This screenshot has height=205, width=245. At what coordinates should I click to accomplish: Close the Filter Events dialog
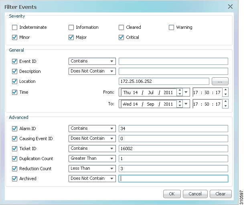[x=230, y=6]
